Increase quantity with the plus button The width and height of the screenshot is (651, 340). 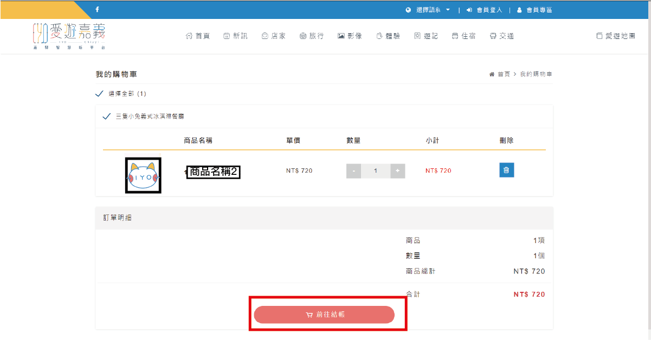tap(397, 171)
